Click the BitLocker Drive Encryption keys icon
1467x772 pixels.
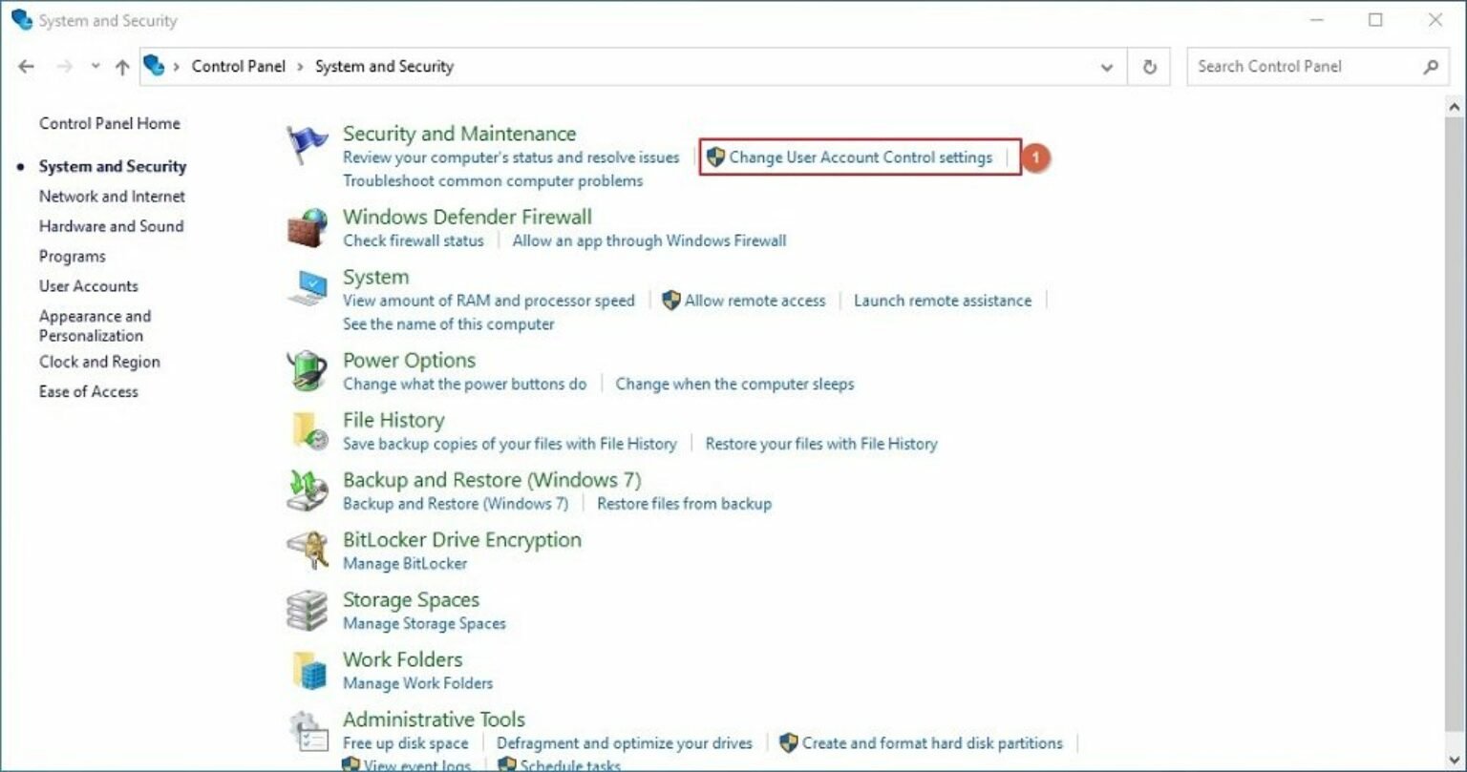coord(308,550)
